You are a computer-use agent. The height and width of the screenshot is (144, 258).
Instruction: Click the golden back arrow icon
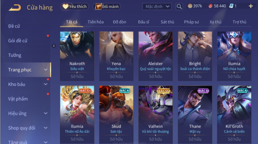[x=15, y=7]
